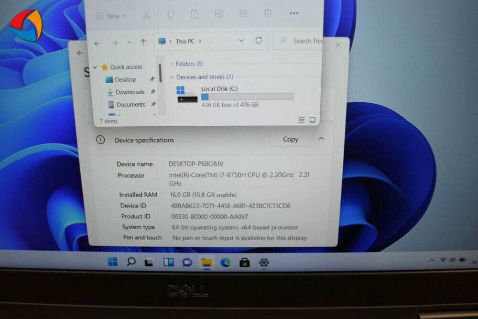The height and width of the screenshot is (319, 478).
Task: Open the battery status tray icon
Action: click(x=463, y=260)
